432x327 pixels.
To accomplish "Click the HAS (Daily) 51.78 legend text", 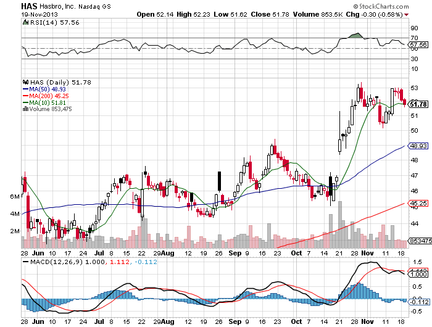I will 60,83.
